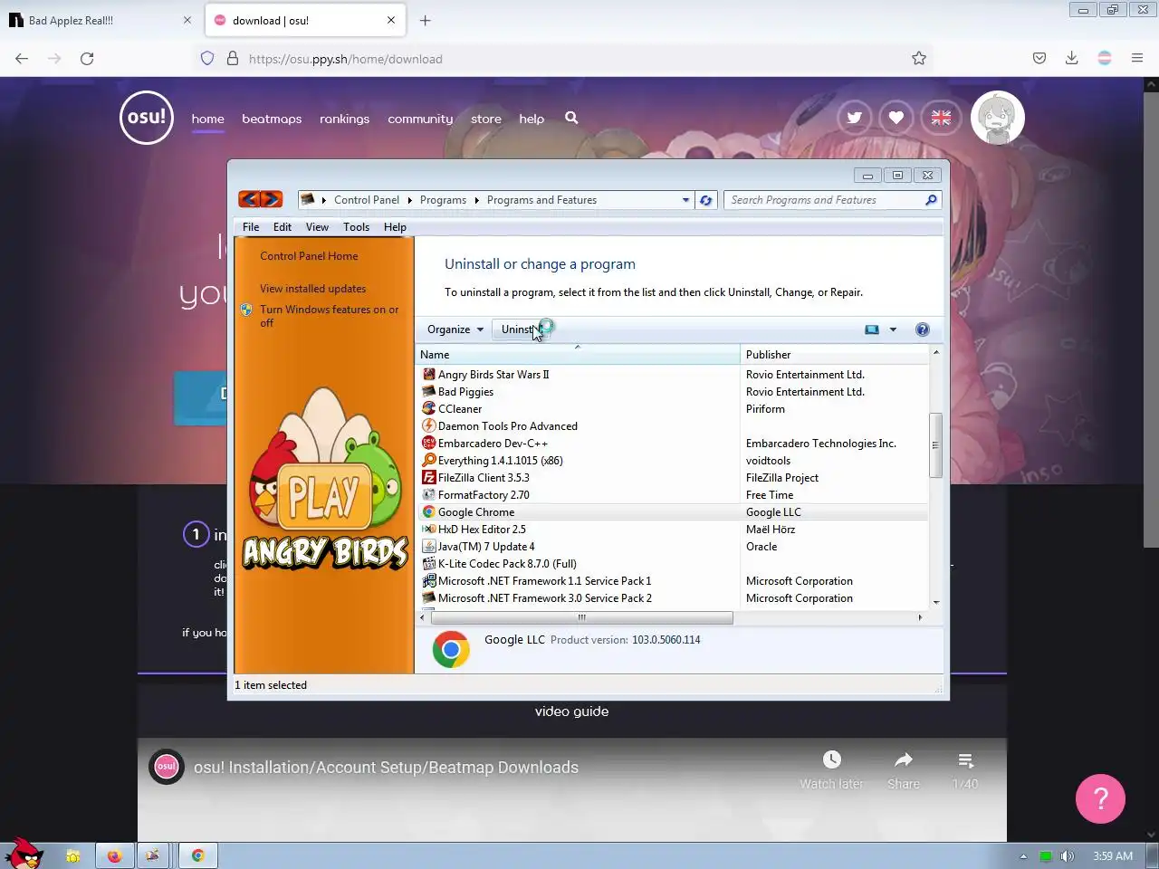Click the refresh button beside Control Panel address bar

click(706, 200)
